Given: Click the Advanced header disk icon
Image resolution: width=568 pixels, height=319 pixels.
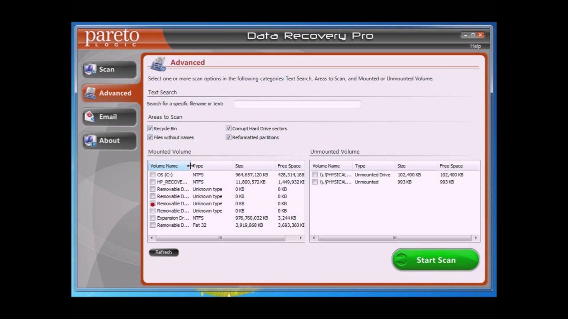Looking at the screenshot, I should pyautogui.click(x=158, y=64).
